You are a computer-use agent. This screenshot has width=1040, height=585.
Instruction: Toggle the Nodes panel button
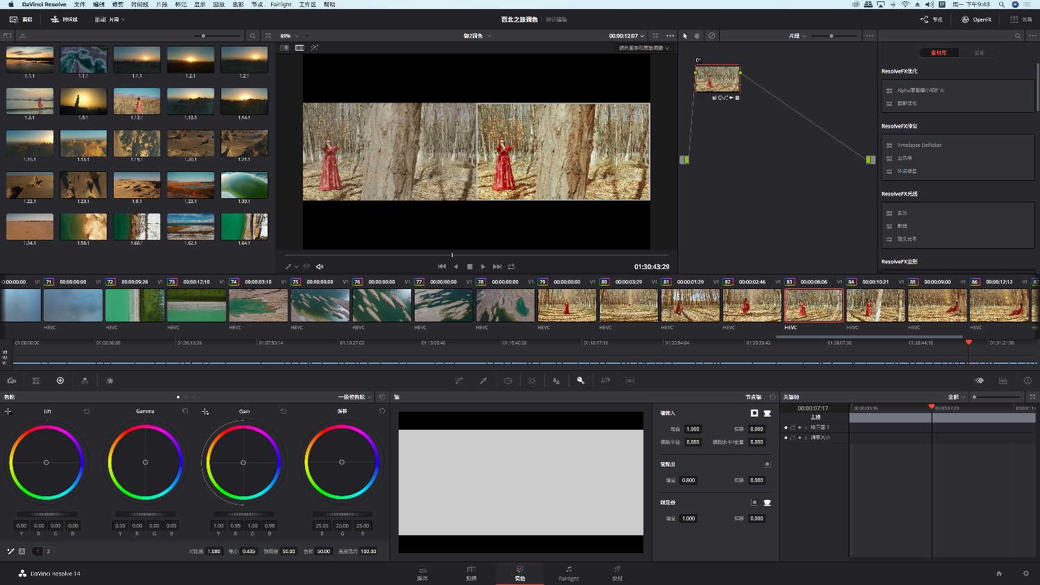[x=931, y=19]
